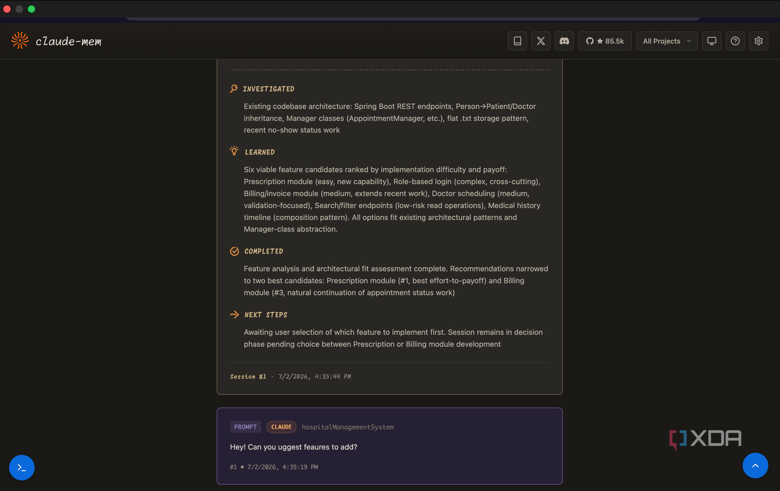Open GitHub stars 85.5k button
Viewport: 780px width, 491px height.
[605, 41]
